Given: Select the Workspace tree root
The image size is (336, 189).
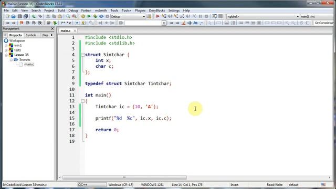Looking at the screenshot, I should (x=17, y=41).
